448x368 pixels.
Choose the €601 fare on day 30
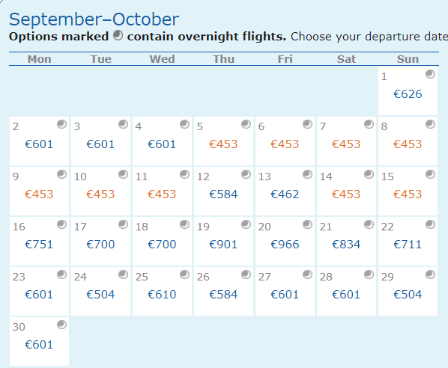tap(39, 345)
